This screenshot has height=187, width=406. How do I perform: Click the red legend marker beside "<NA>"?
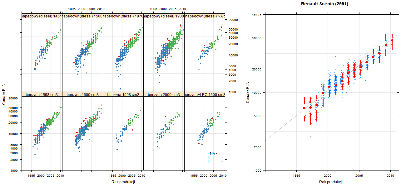click(x=222, y=153)
